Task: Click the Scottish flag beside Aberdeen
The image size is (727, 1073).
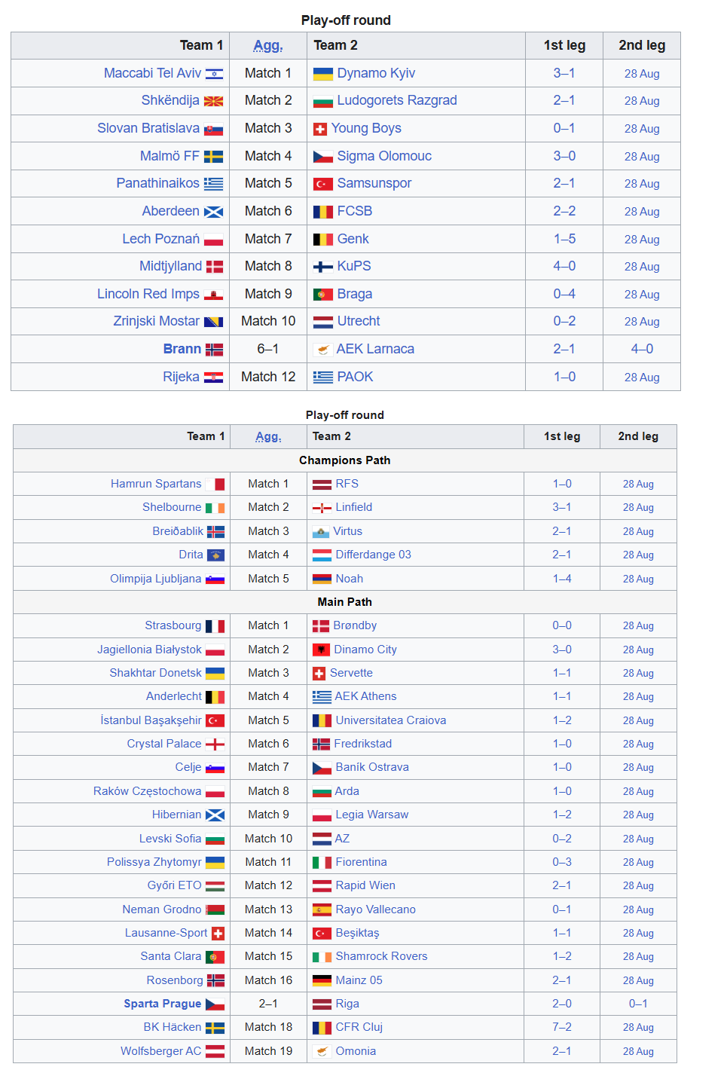Action: coord(214,212)
